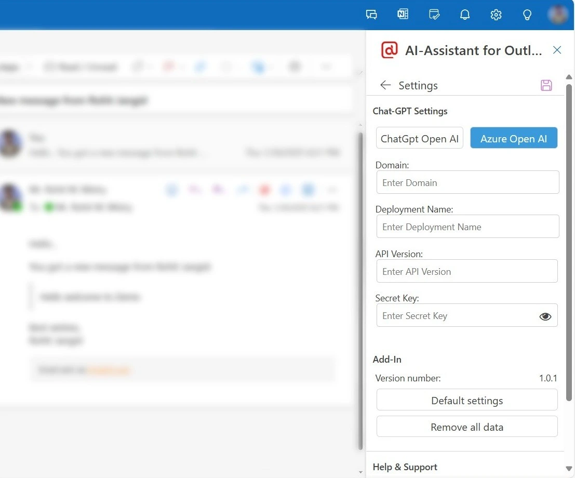Click the Remove all data button

click(467, 426)
